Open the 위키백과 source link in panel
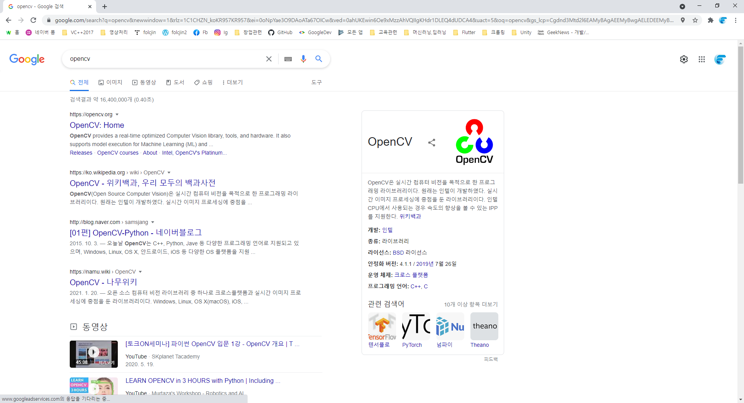Screen dimensions: 744x403 tap(410, 217)
